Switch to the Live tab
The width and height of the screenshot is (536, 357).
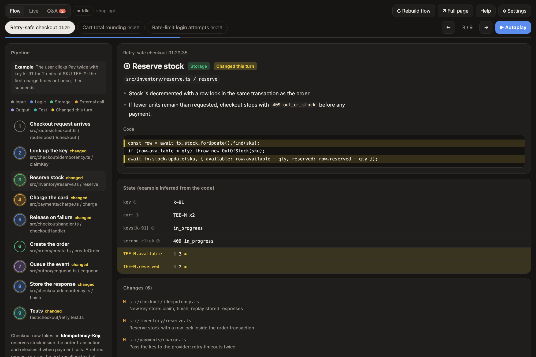click(34, 11)
